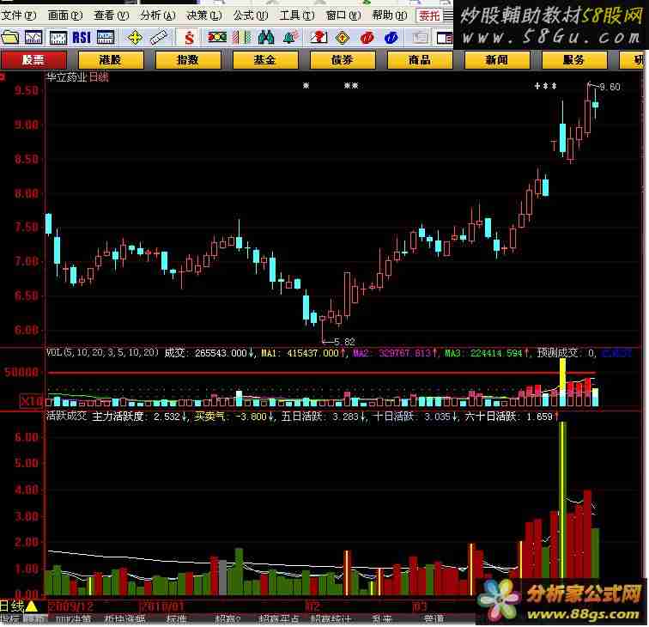Image resolution: width=649 pixels, height=627 pixels.
Task: Click the 5.82 low price label
Action: click(x=344, y=342)
